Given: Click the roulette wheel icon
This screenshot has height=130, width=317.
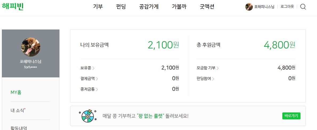Looking at the screenshot, I should [88, 116].
